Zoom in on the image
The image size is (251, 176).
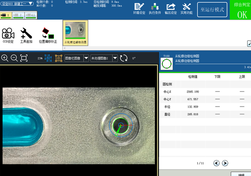5,58
